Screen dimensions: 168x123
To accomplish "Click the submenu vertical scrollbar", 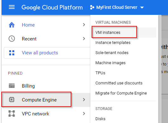I will point(160,69).
